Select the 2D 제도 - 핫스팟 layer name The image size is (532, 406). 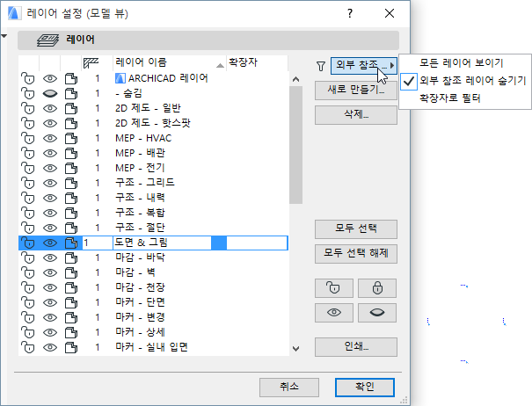(153, 123)
